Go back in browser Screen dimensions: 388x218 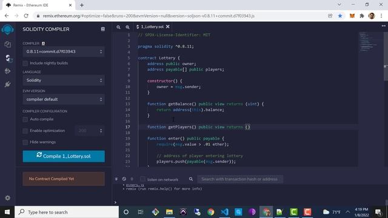pos(7,16)
